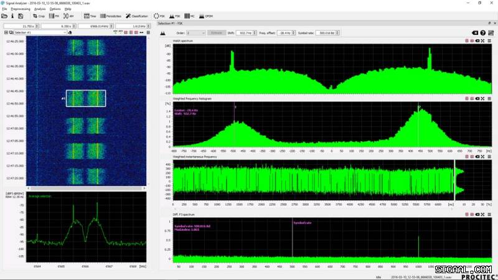Open the Diff. F3 spectrum panel menu
498x280 pixels.
coord(489,214)
